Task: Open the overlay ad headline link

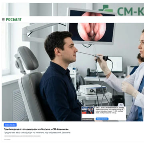Action: pyautogui.click(x=110, y=108)
